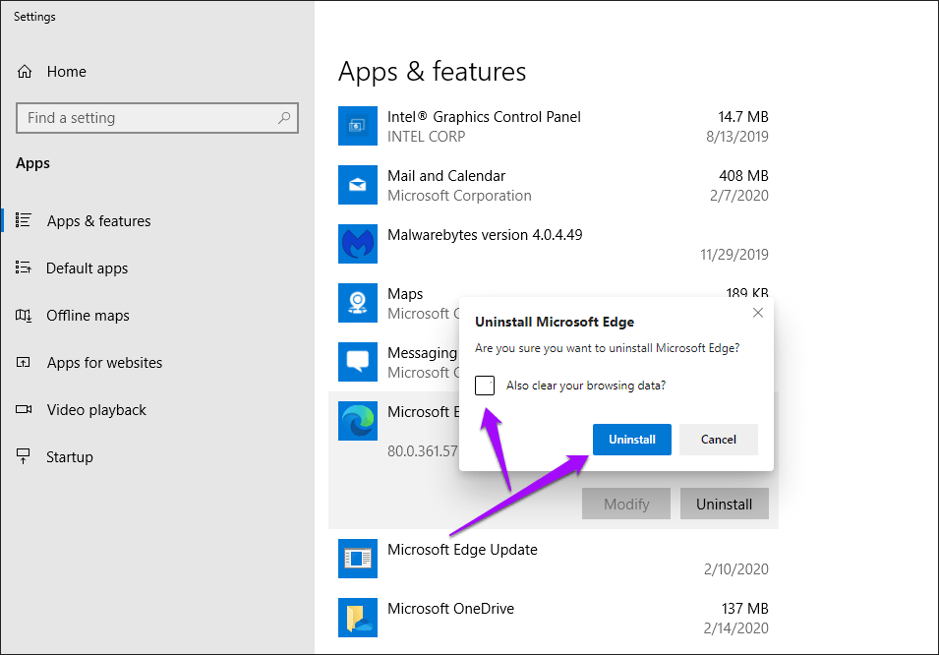
Task: Click the 80.0.361.57 version number
Action: (423, 451)
